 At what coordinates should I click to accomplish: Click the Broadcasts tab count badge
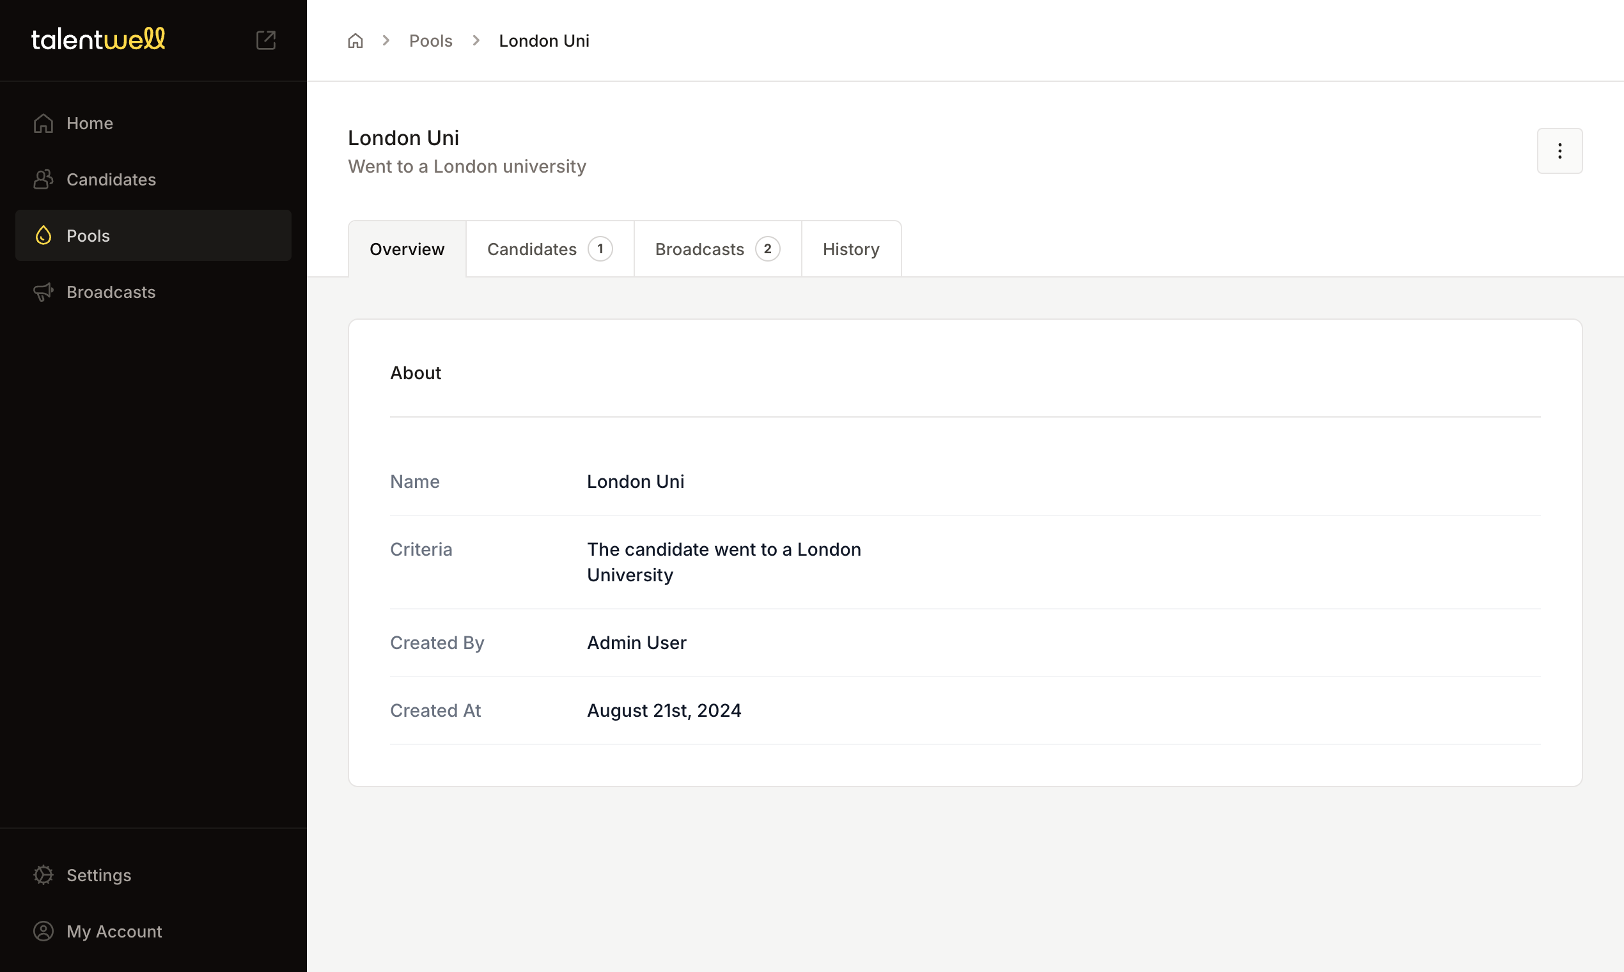tap(767, 249)
